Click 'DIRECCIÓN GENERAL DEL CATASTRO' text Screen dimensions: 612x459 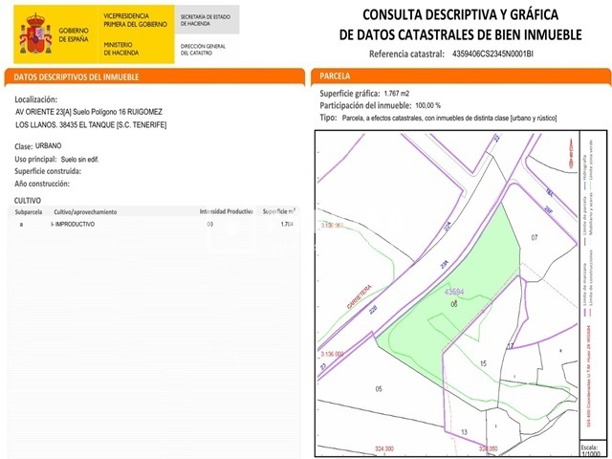[x=203, y=50]
